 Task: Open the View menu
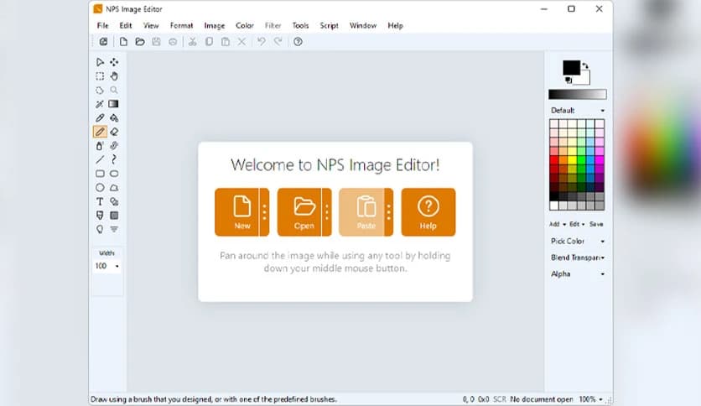tap(151, 26)
